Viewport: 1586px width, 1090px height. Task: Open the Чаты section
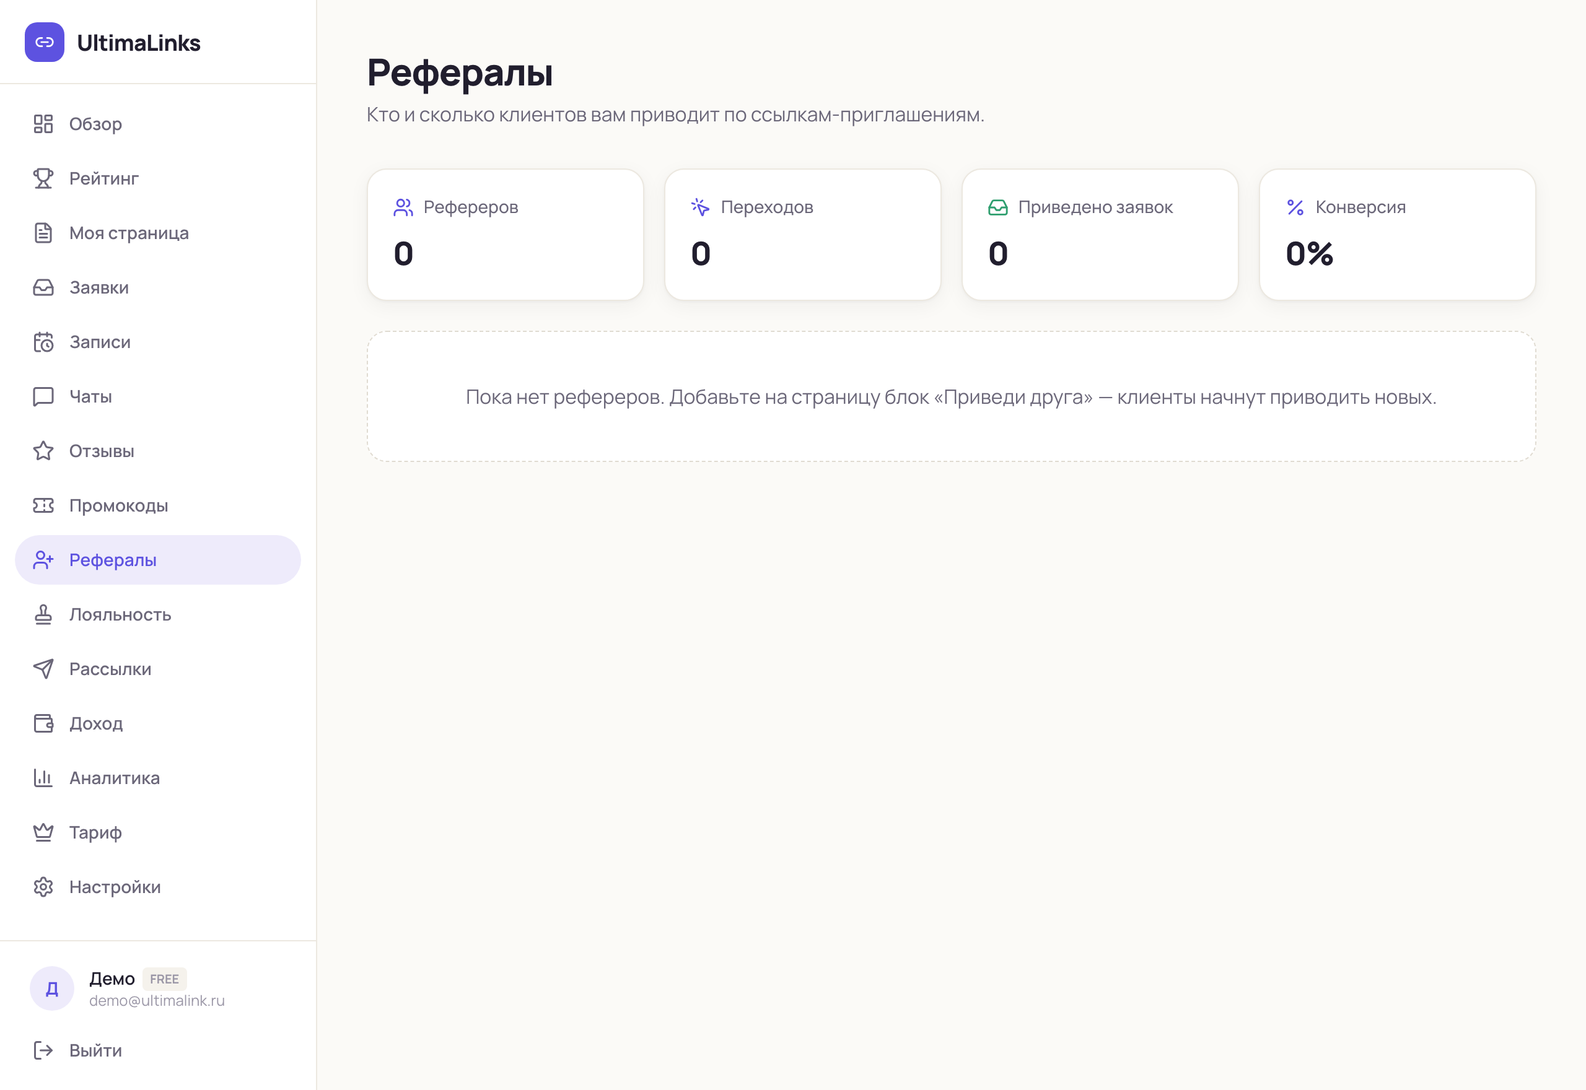click(x=158, y=396)
